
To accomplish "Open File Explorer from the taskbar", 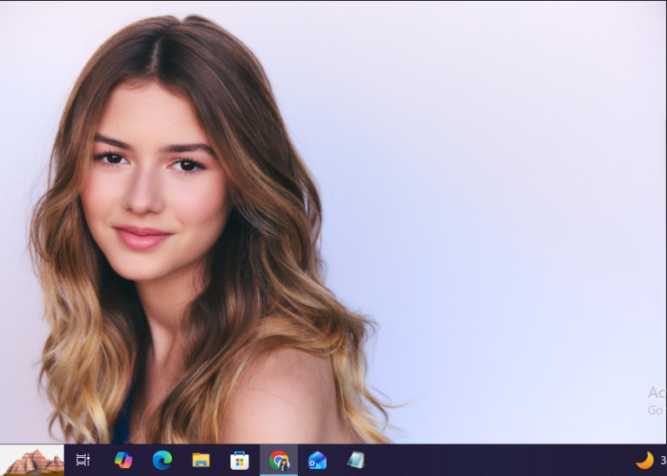I will pos(201,460).
